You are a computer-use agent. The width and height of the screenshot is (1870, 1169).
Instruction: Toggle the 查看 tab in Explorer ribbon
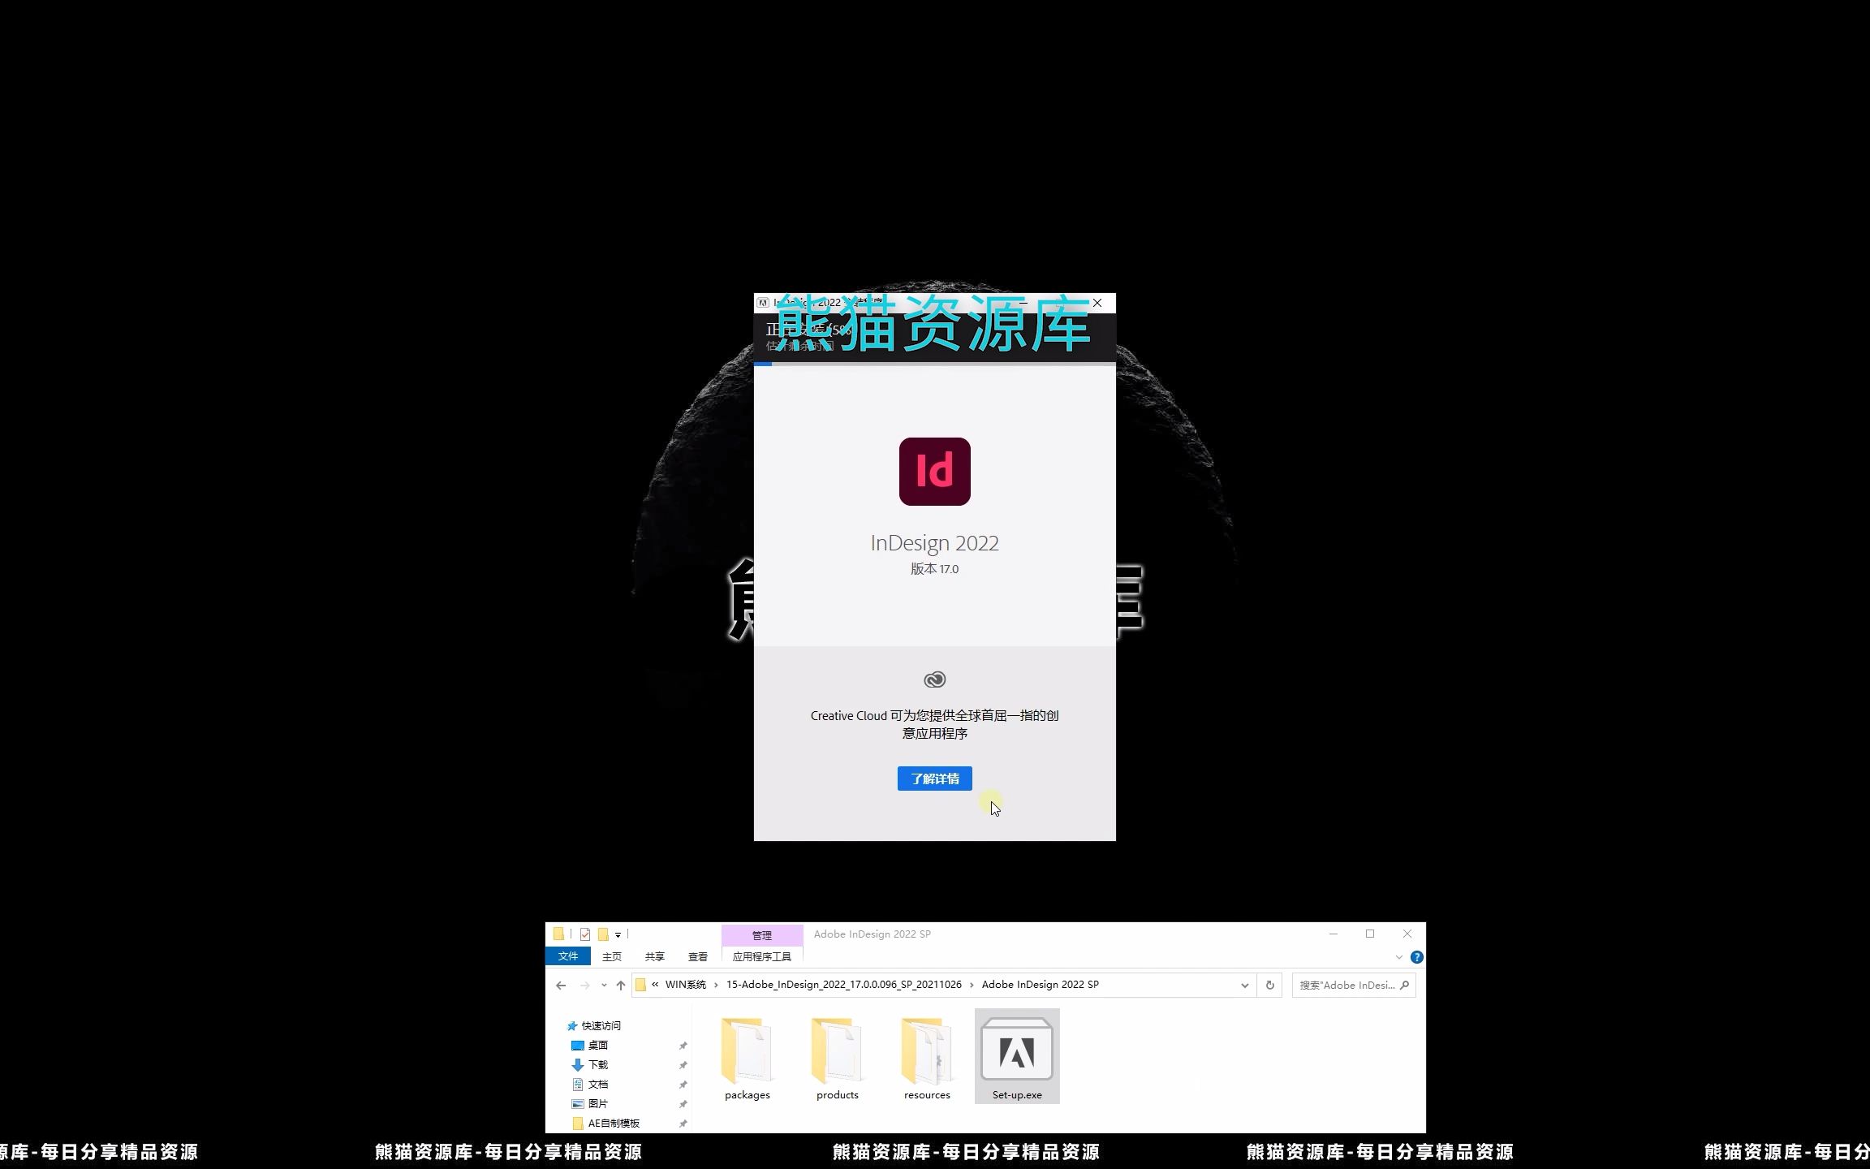pos(697,956)
